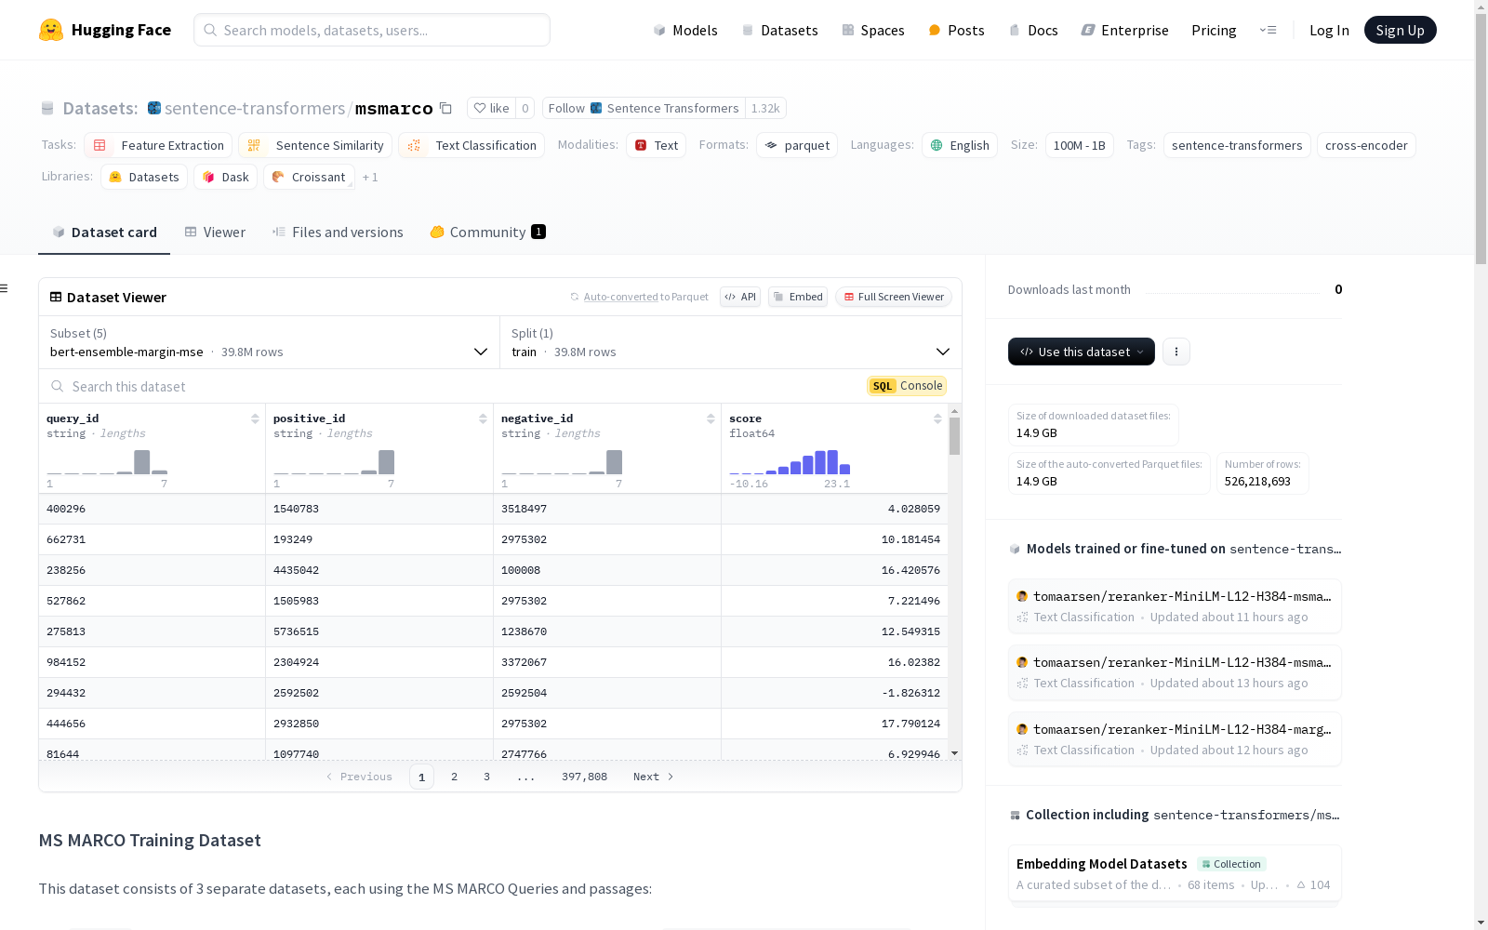Select the Text Classification task tag

(x=472, y=145)
